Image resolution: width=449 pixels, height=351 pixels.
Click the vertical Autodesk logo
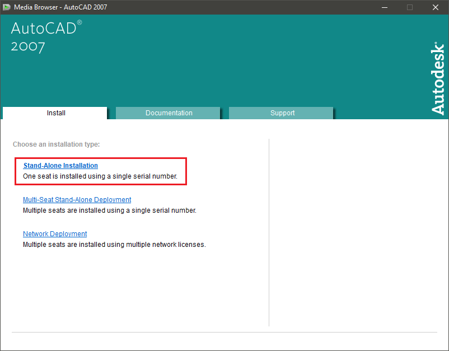[x=438, y=78]
